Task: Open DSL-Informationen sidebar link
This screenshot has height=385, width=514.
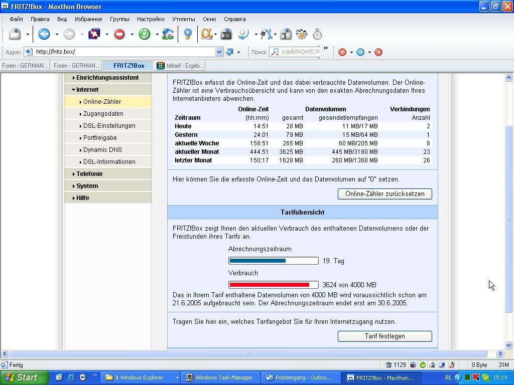Action: (109, 162)
